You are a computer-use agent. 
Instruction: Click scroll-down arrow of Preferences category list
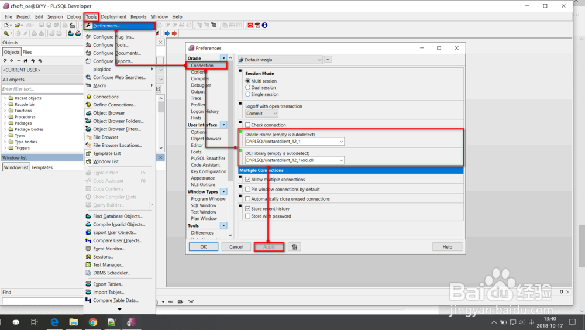230,235
